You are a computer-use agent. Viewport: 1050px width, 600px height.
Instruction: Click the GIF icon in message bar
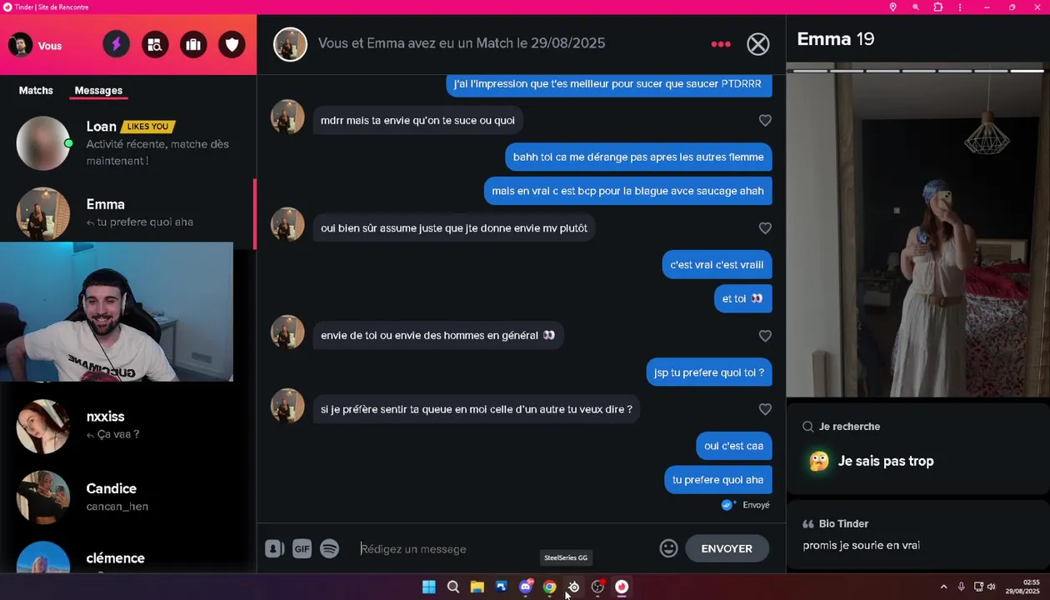(x=302, y=548)
